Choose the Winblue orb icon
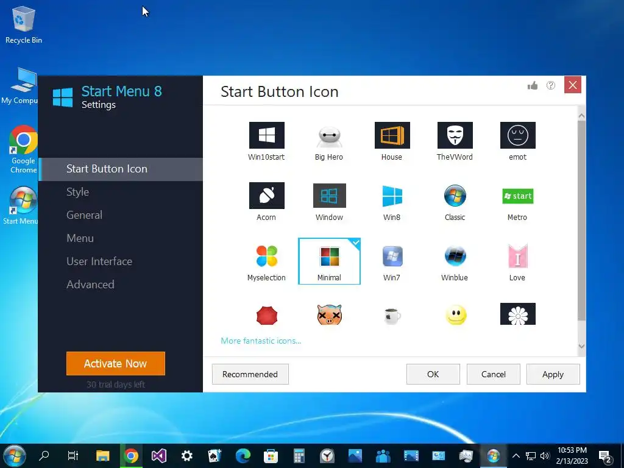Image resolution: width=624 pixels, height=468 pixels. pyautogui.click(x=455, y=256)
